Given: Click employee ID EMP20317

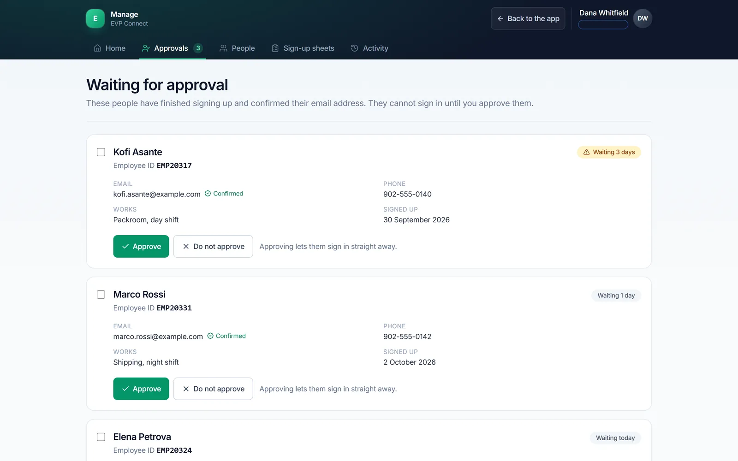Looking at the screenshot, I should (174, 165).
